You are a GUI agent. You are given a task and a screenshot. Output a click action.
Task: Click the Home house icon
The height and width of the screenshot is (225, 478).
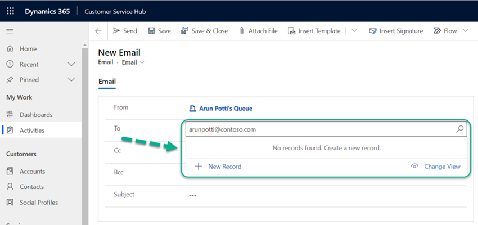pos(10,49)
